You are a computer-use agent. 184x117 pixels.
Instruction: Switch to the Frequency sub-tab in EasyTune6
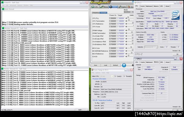tap(96, 13)
